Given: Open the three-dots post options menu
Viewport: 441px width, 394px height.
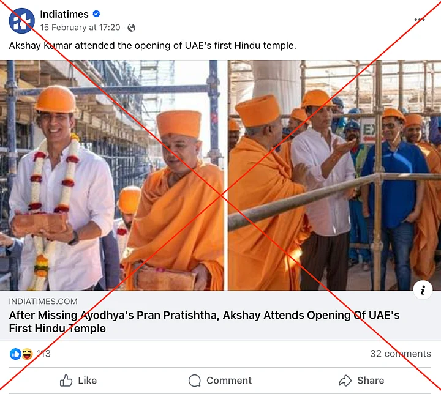Looking at the screenshot, I should pos(420,20).
